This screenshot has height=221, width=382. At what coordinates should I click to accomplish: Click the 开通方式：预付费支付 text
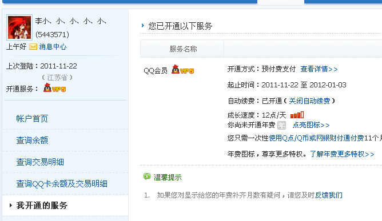click(261, 69)
